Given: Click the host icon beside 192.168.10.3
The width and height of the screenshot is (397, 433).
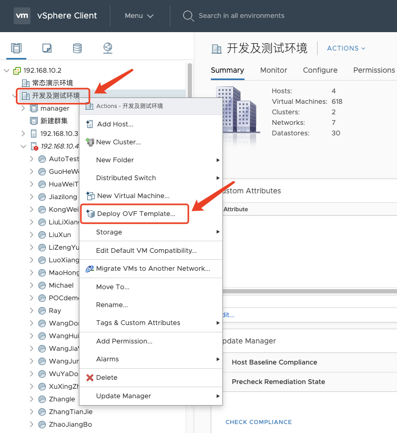Looking at the screenshot, I should (x=34, y=134).
